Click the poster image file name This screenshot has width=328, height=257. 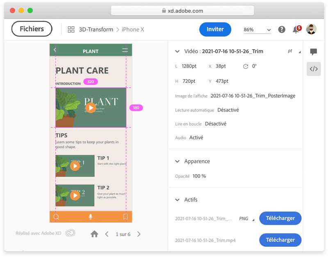pyautogui.click(x=253, y=96)
